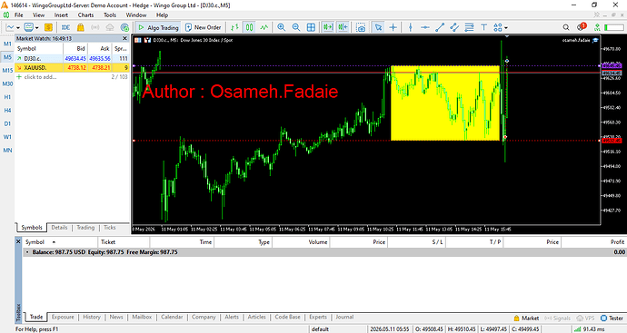Viewport: 627px width, 333px height.
Task: Switch chart to line chart type
Action: (x=264, y=27)
